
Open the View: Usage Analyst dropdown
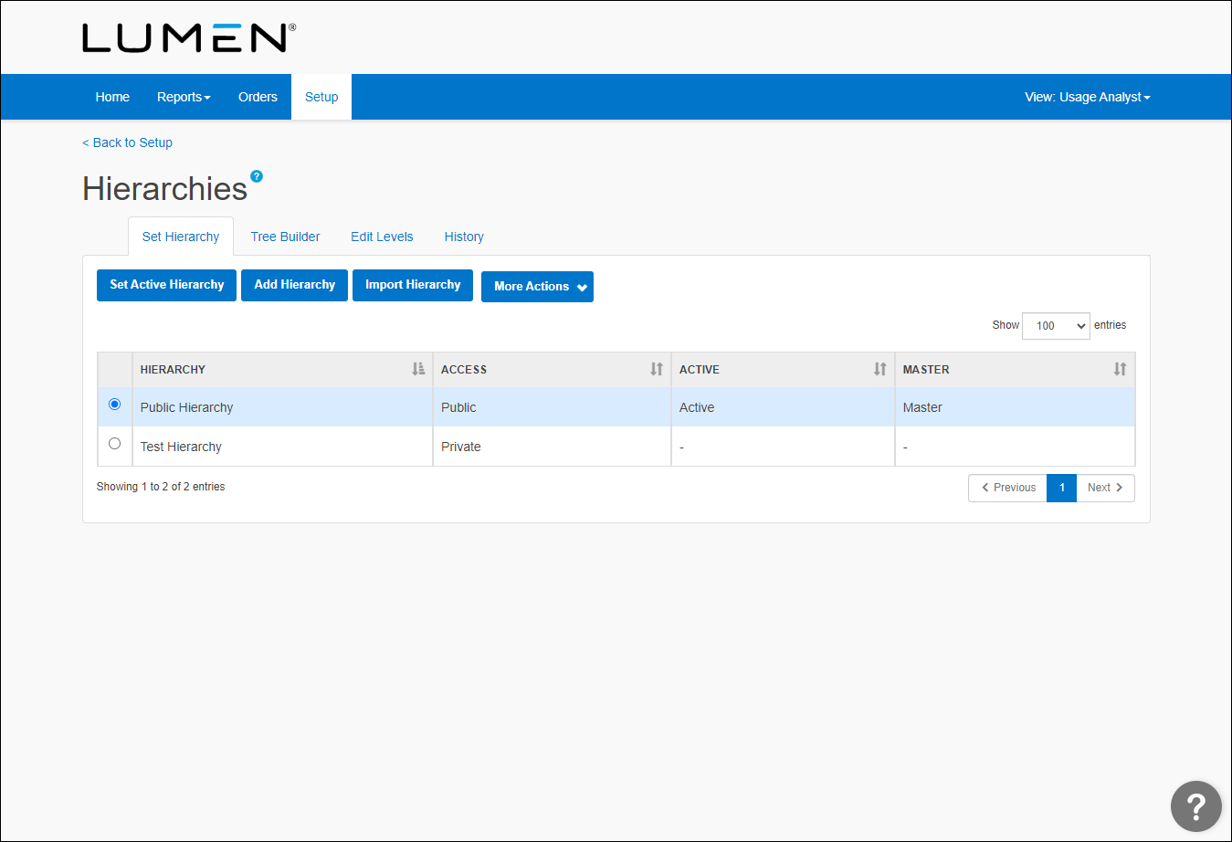coord(1087,97)
